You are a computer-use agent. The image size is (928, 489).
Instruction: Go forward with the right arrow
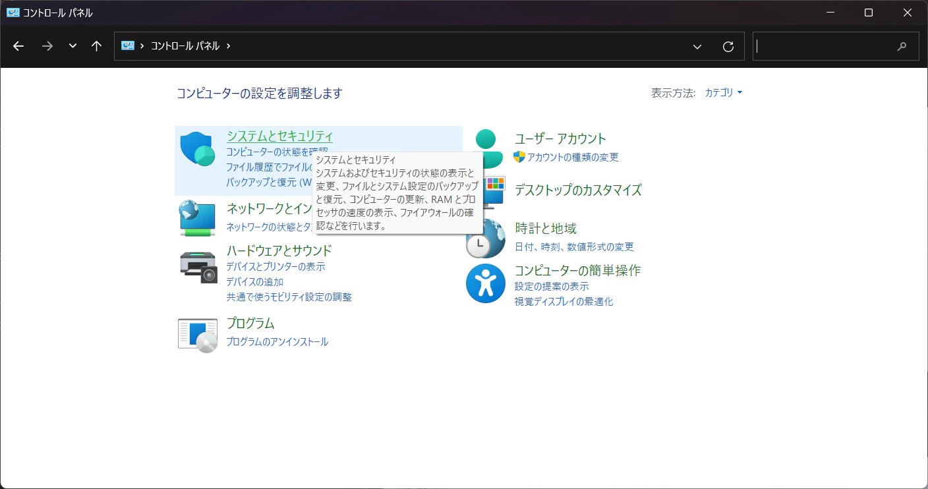[x=47, y=46]
